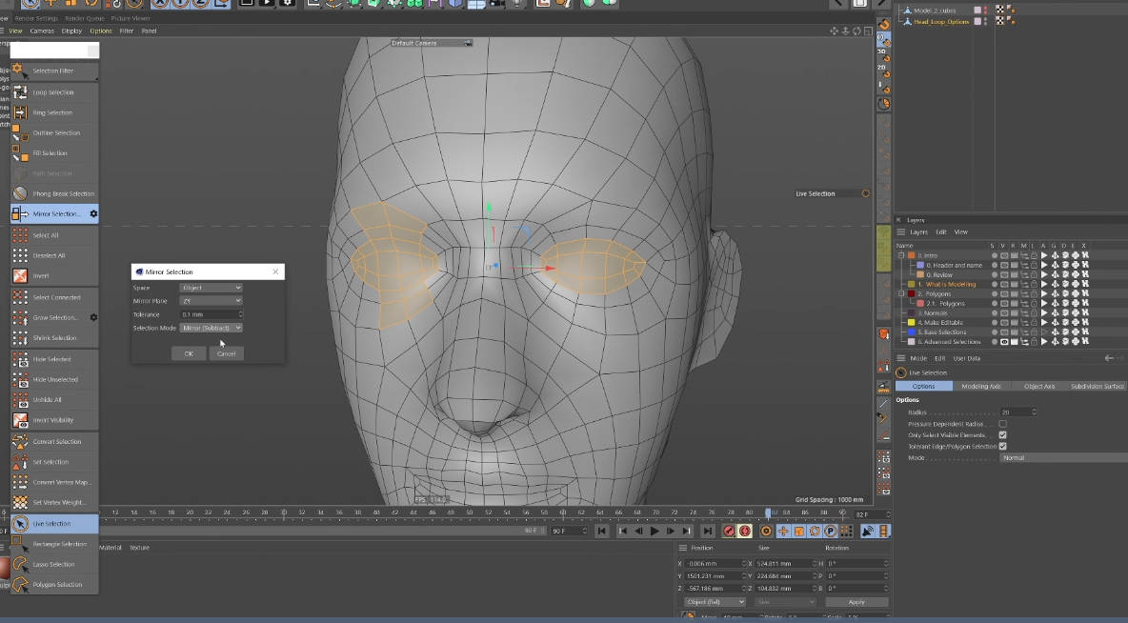Click the blue swatch of 5. Base Selections layer
Image resolution: width=1128 pixels, height=623 pixels.
911,332
